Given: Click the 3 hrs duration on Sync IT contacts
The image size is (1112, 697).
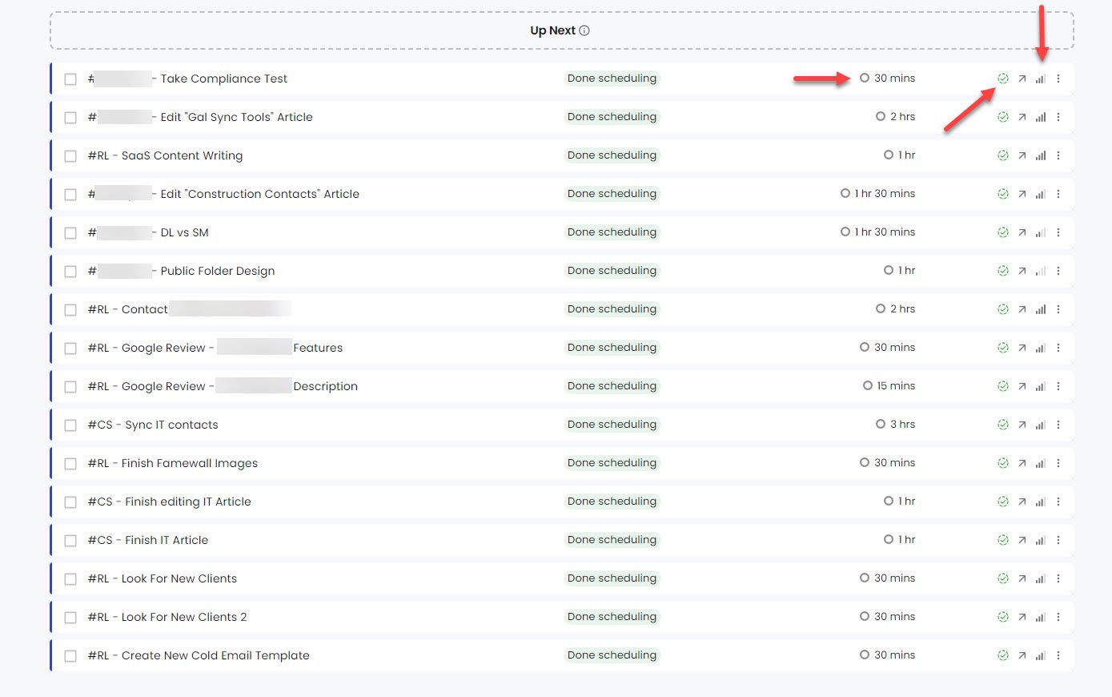Looking at the screenshot, I should click(x=901, y=425).
